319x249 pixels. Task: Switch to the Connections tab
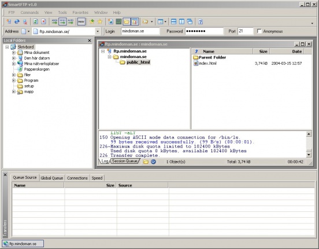tap(77, 178)
